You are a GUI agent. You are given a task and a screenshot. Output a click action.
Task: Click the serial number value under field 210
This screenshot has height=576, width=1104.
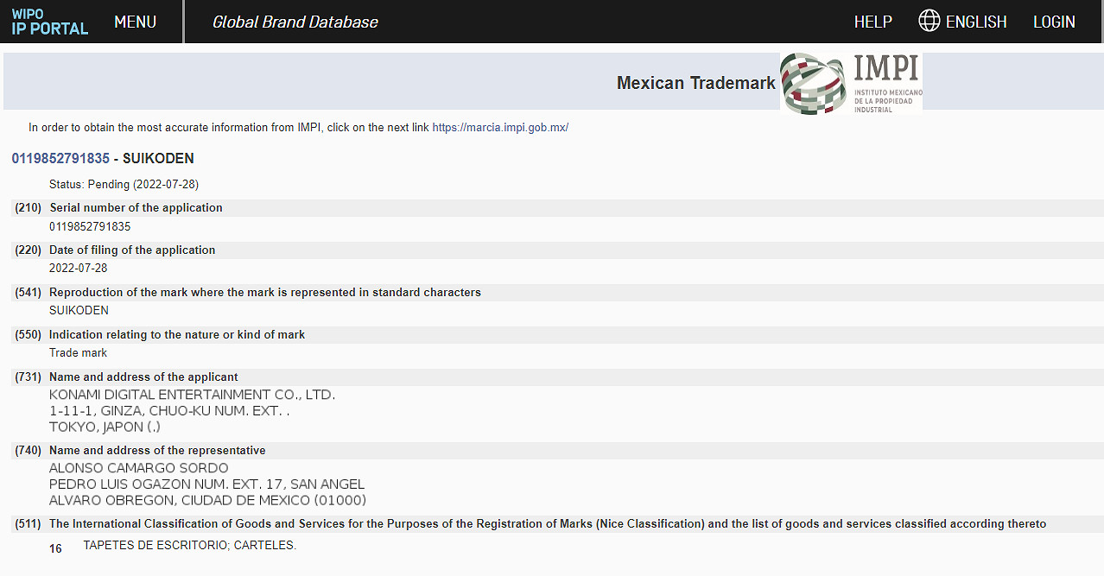coord(90,227)
